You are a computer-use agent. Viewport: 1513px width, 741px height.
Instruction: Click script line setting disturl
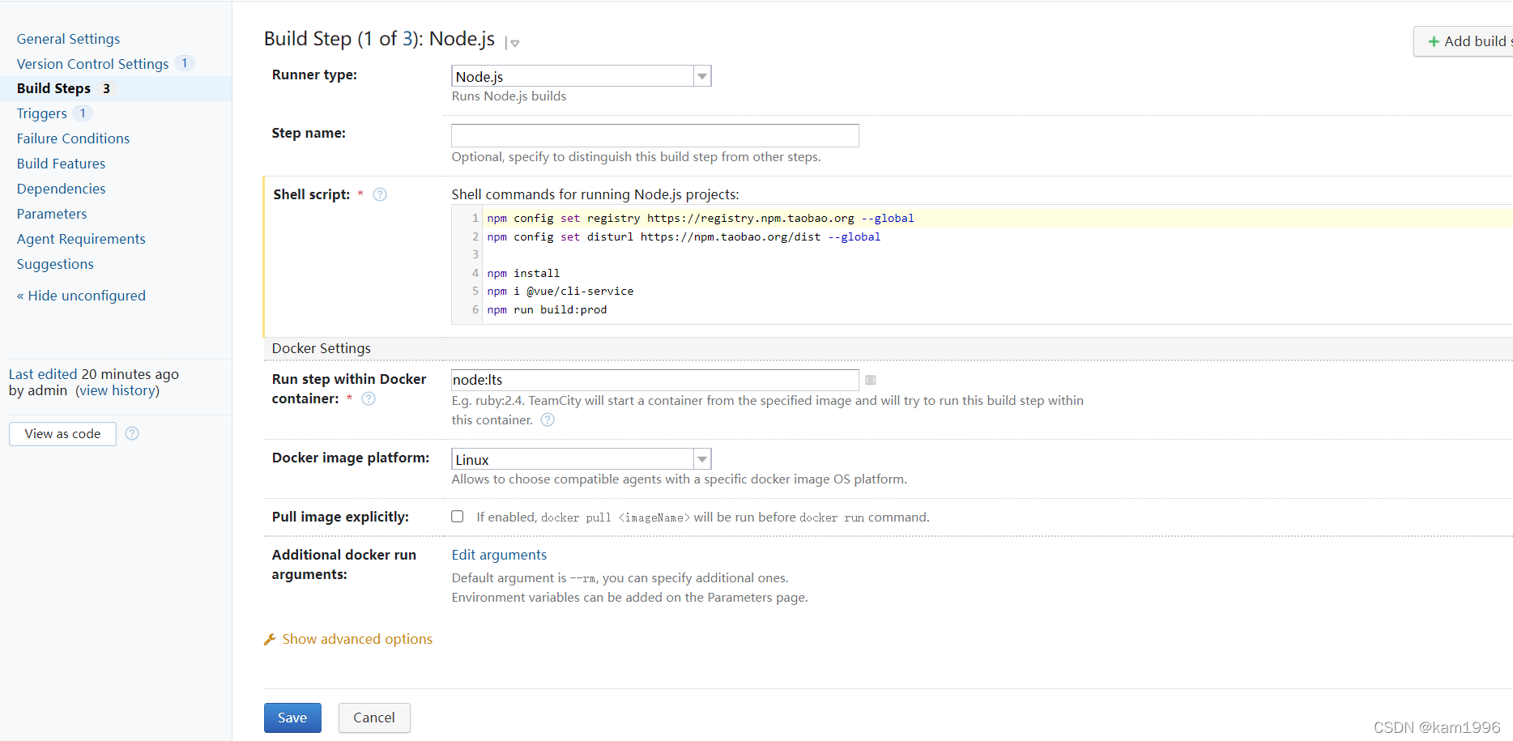[684, 236]
